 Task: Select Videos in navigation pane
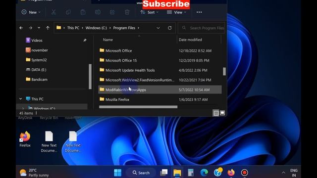coord(37,41)
